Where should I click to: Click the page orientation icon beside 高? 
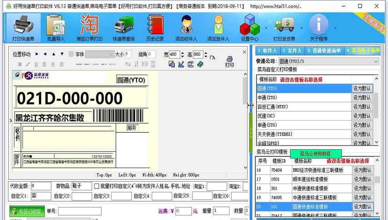pos(212,57)
